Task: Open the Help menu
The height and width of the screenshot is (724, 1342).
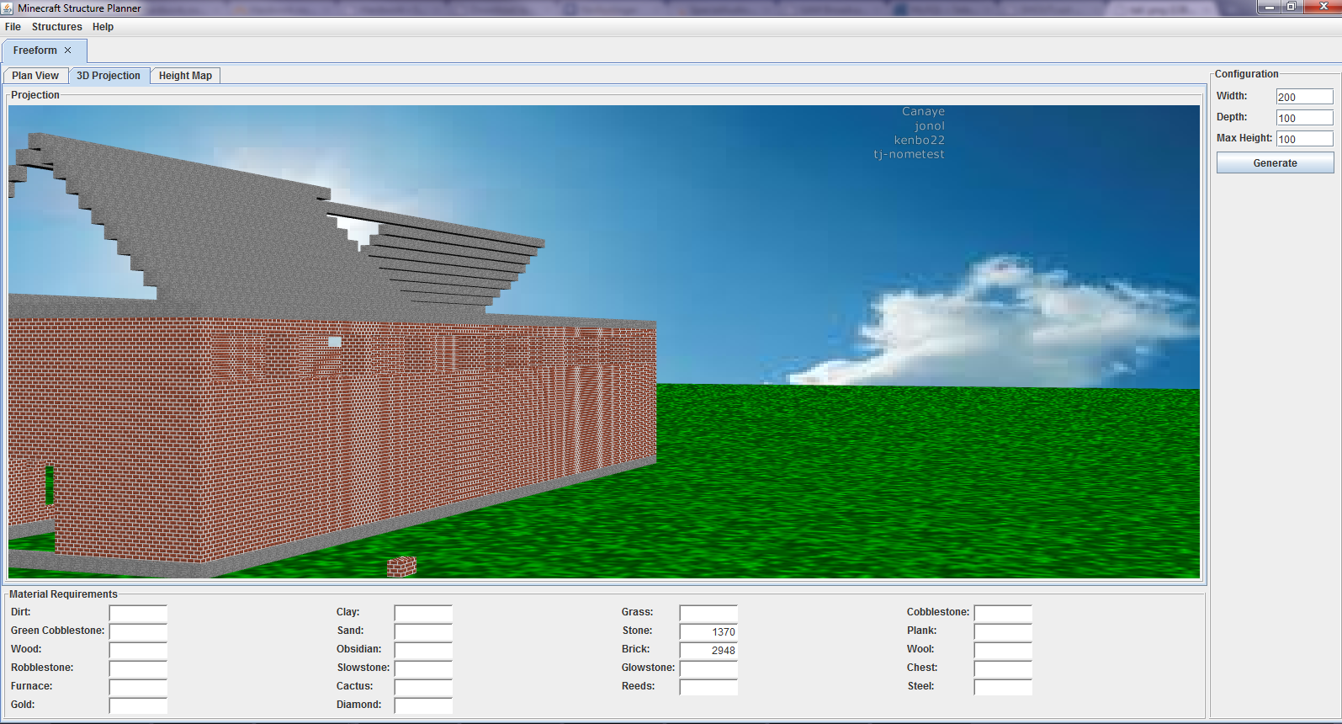Action: [x=103, y=27]
